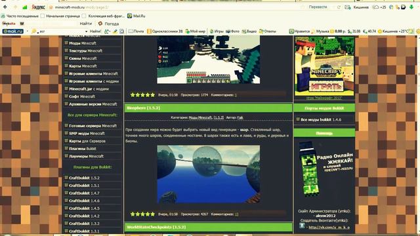Click the dollar rate 31.08 indicator

(354, 31)
